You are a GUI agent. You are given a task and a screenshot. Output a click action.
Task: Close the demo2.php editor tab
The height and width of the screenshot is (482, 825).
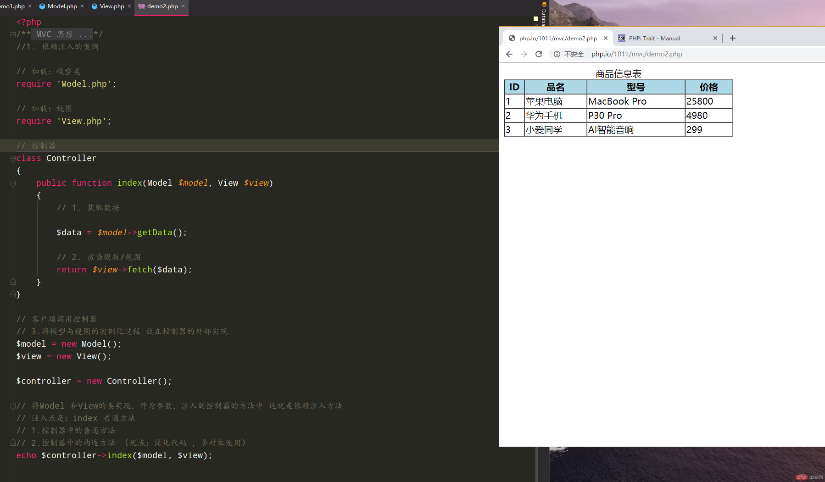pyautogui.click(x=183, y=6)
